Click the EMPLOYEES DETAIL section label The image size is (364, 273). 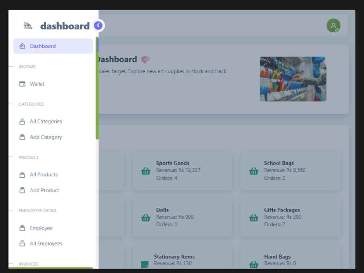(x=38, y=210)
